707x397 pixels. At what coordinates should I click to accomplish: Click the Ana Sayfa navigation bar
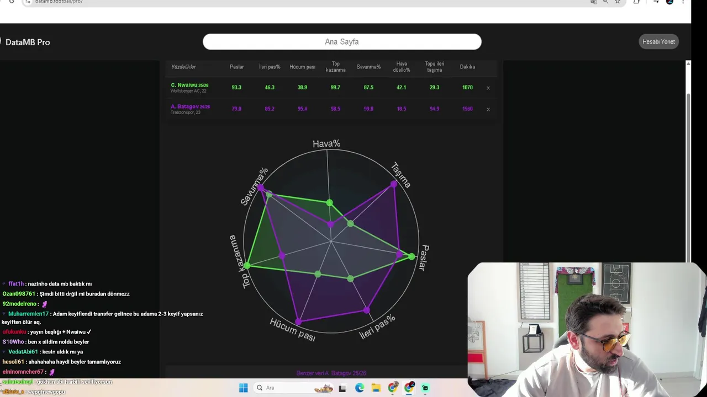pyautogui.click(x=342, y=41)
